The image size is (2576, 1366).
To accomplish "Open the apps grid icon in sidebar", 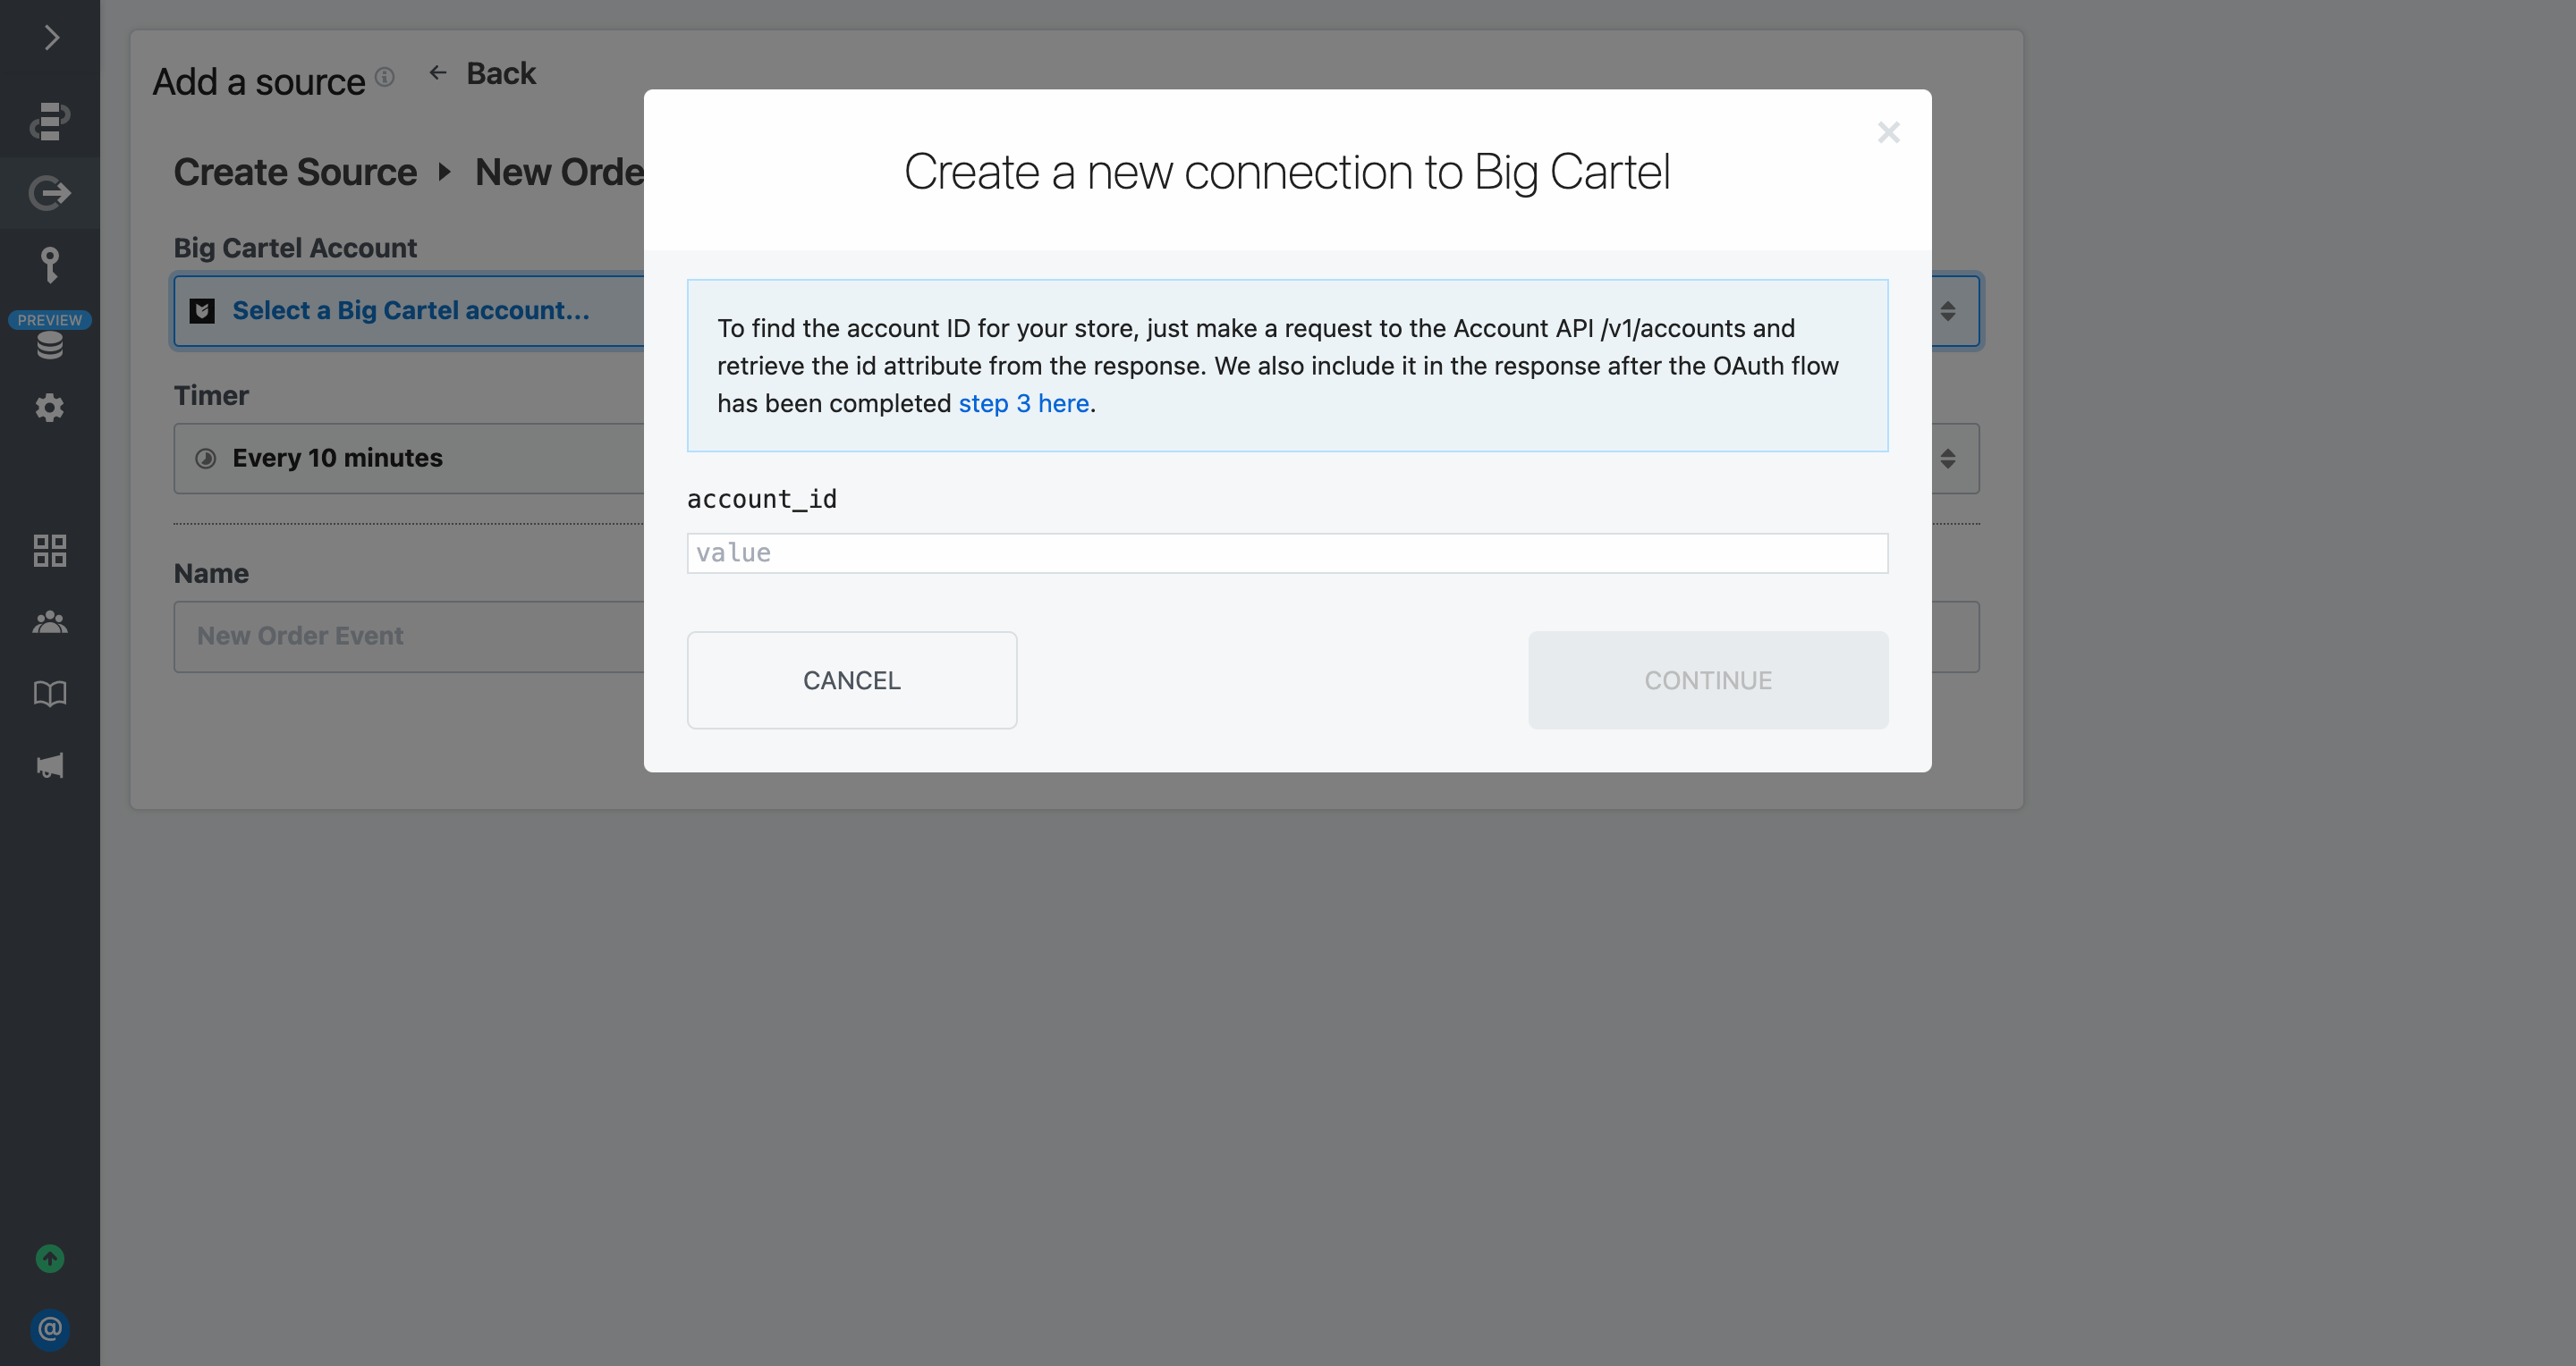I will 50,551.
